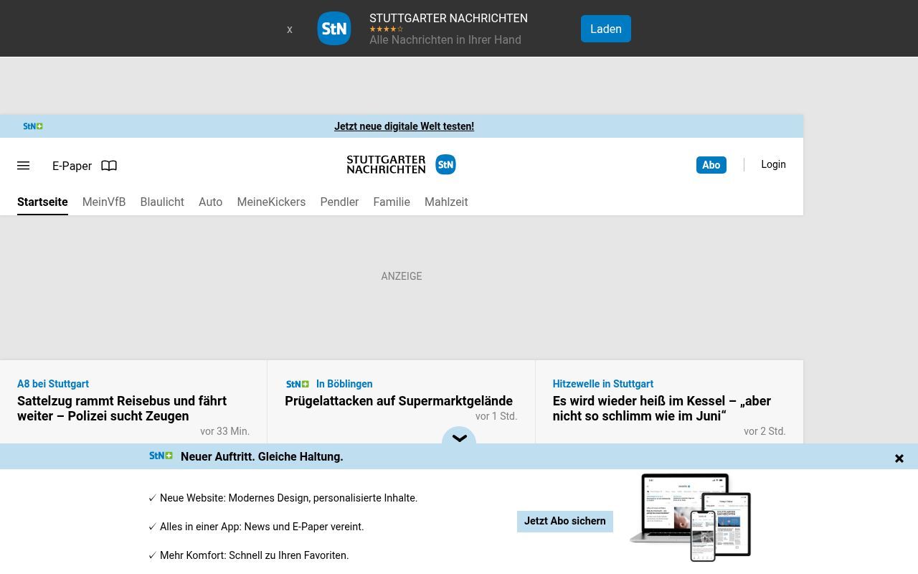918x574 pixels.
Task: Collapse the promo banner with chevron
Action: pyautogui.click(x=459, y=438)
